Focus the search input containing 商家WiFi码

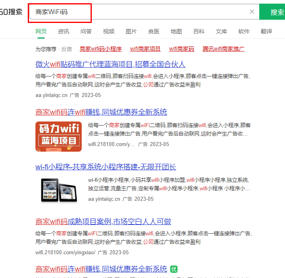pyautogui.click(x=144, y=12)
